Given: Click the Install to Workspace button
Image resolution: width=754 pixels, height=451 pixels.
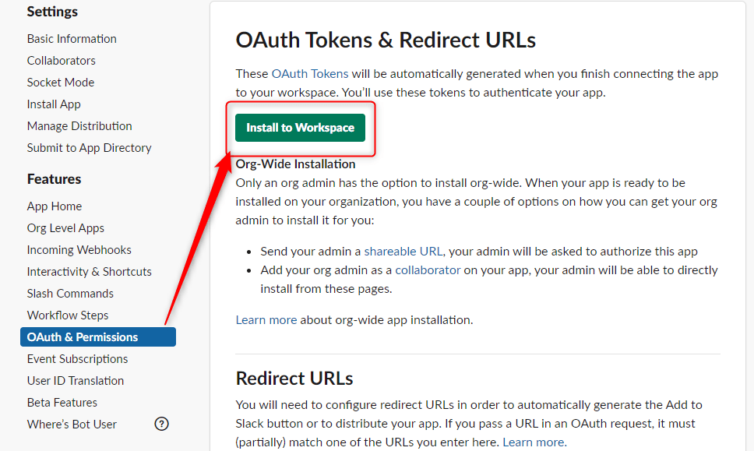Looking at the screenshot, I should [x=300, y=128].
